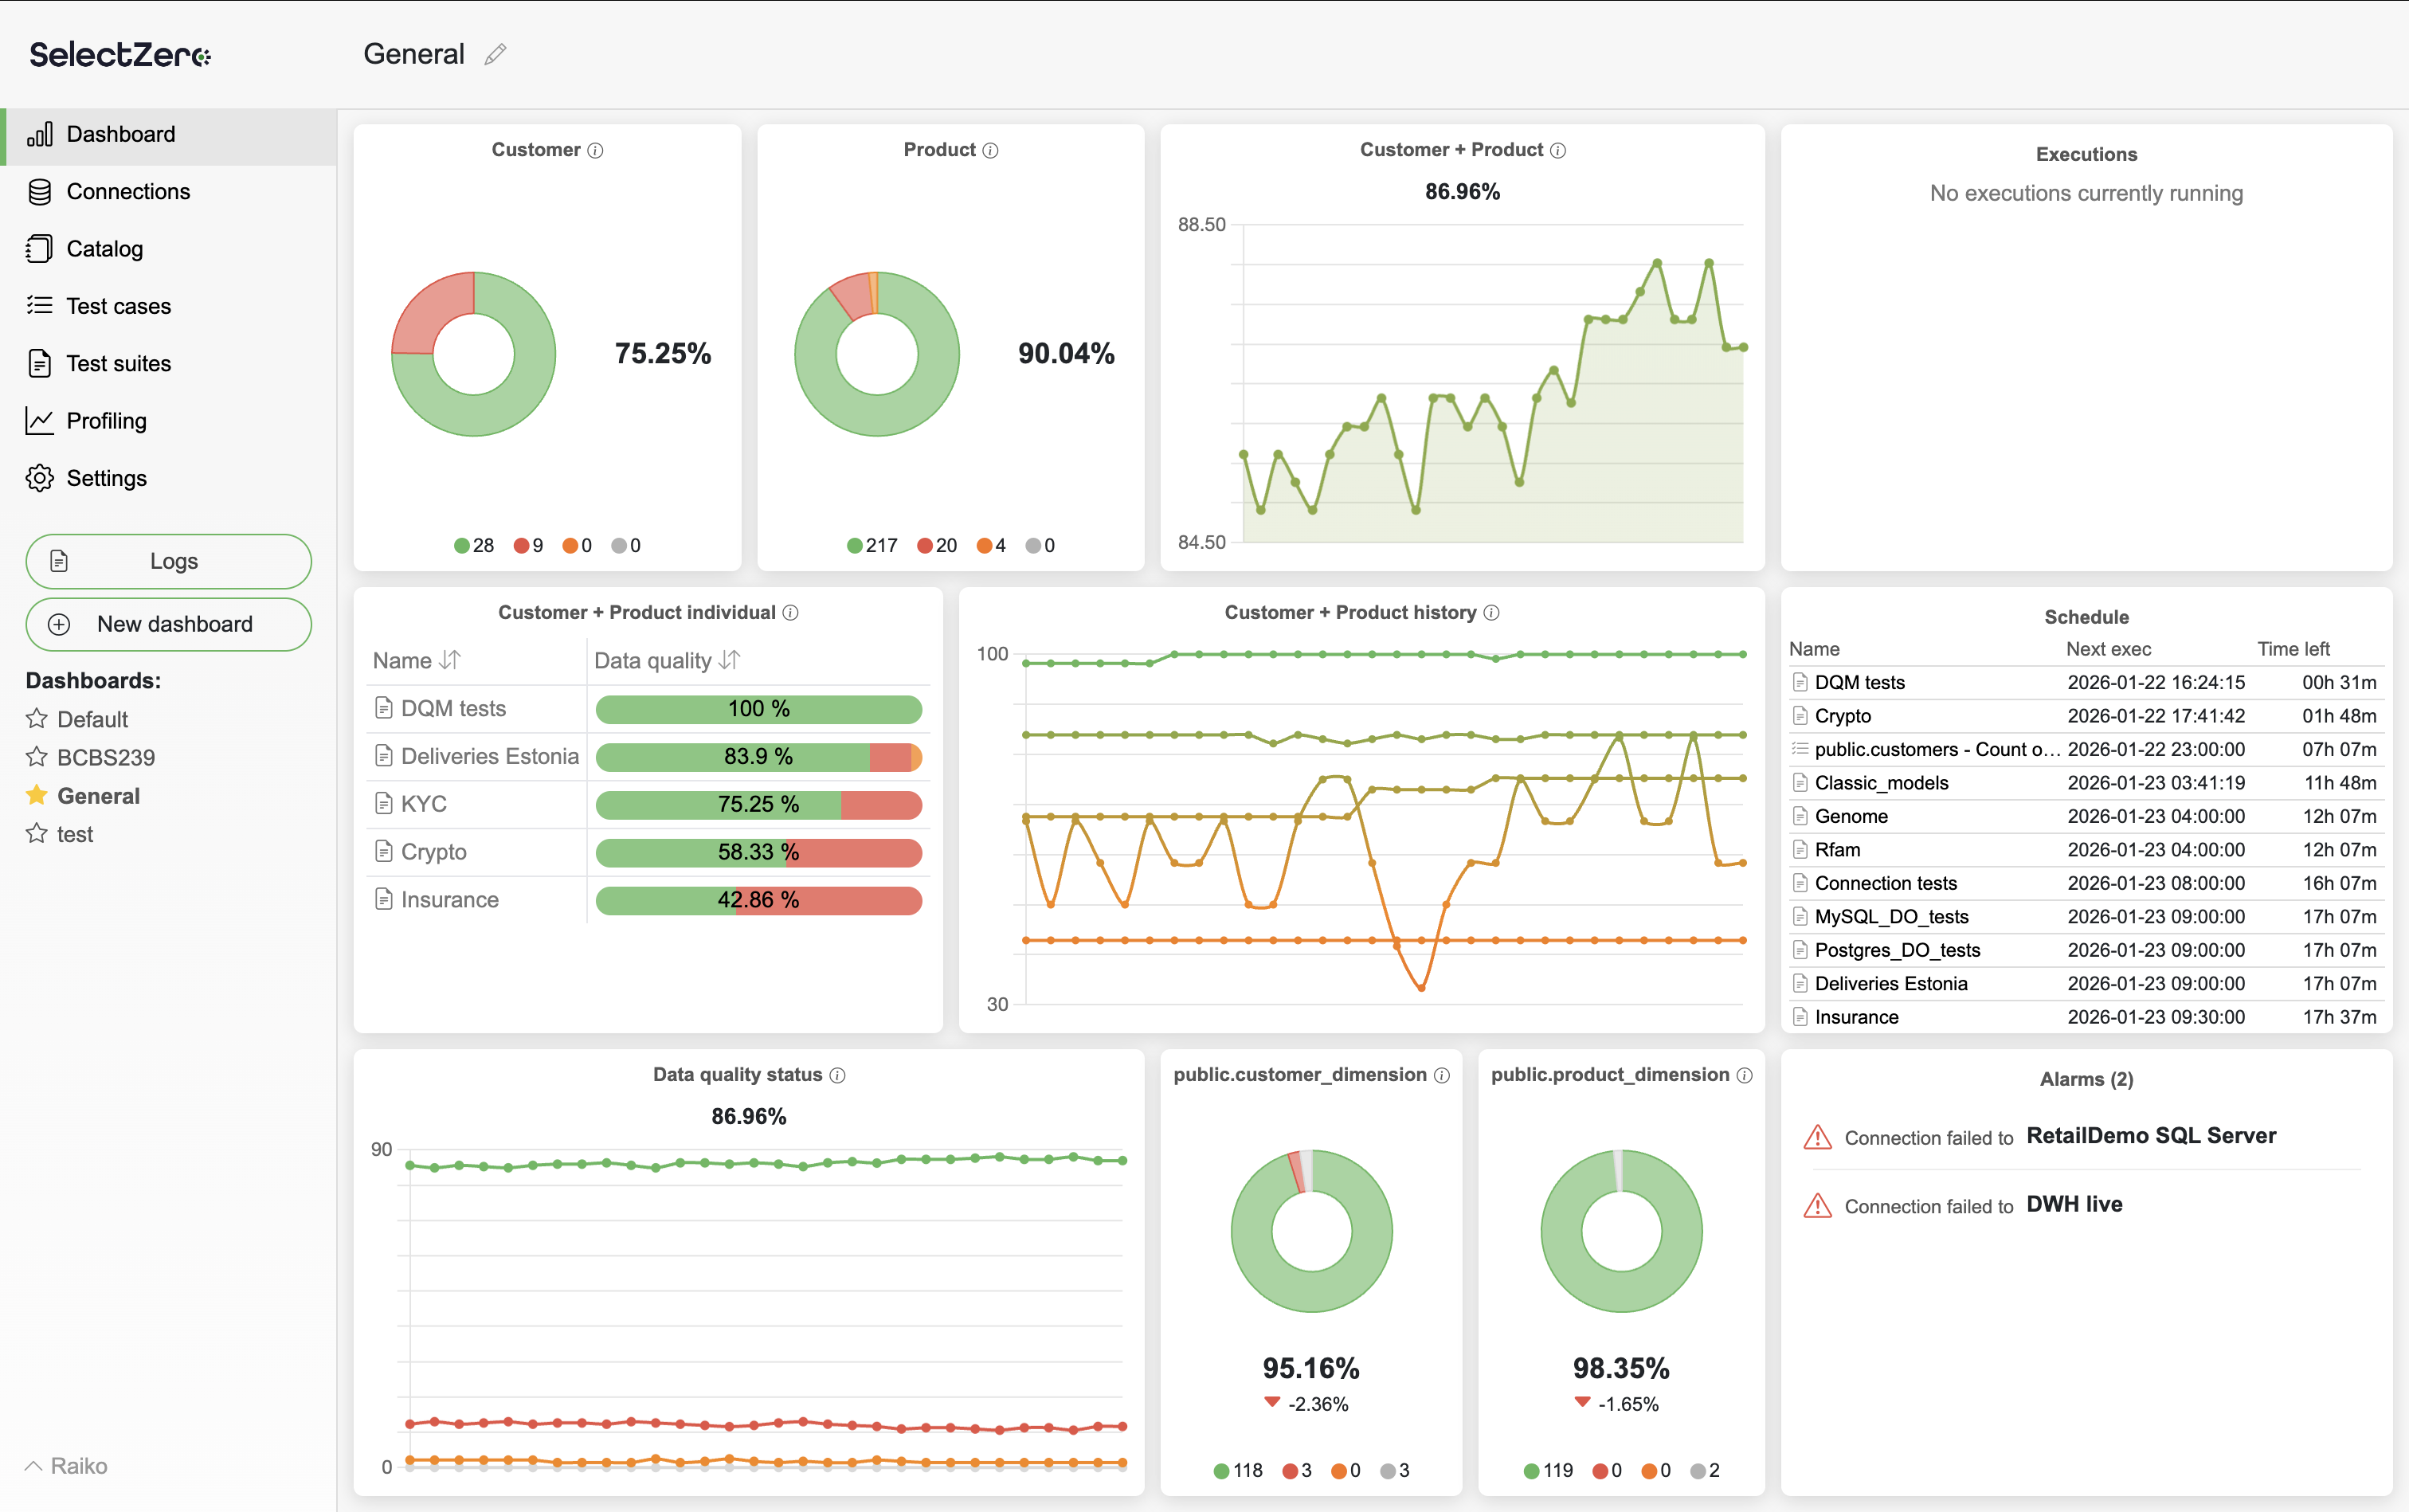2409x1512 pixels.
Task: Toggle the star on BCBS239 dashboard
Action: [x=37, y=757]
